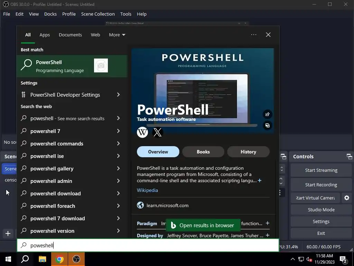Expand the Paradigm row plus

(x=268, y=223)
